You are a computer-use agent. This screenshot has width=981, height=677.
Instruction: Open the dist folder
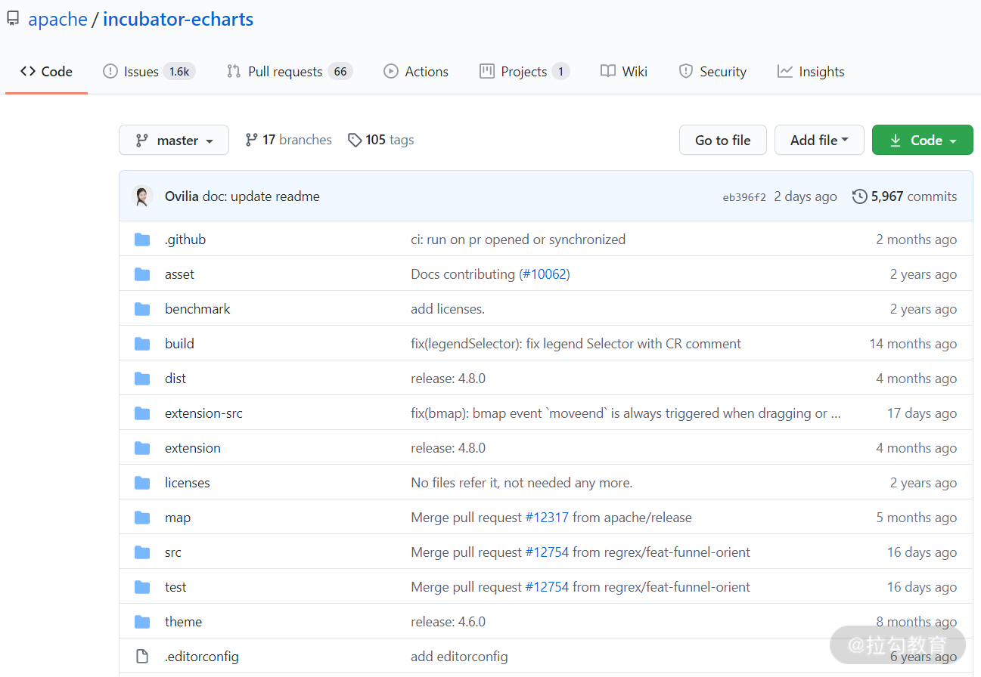(x=175, y=379)
